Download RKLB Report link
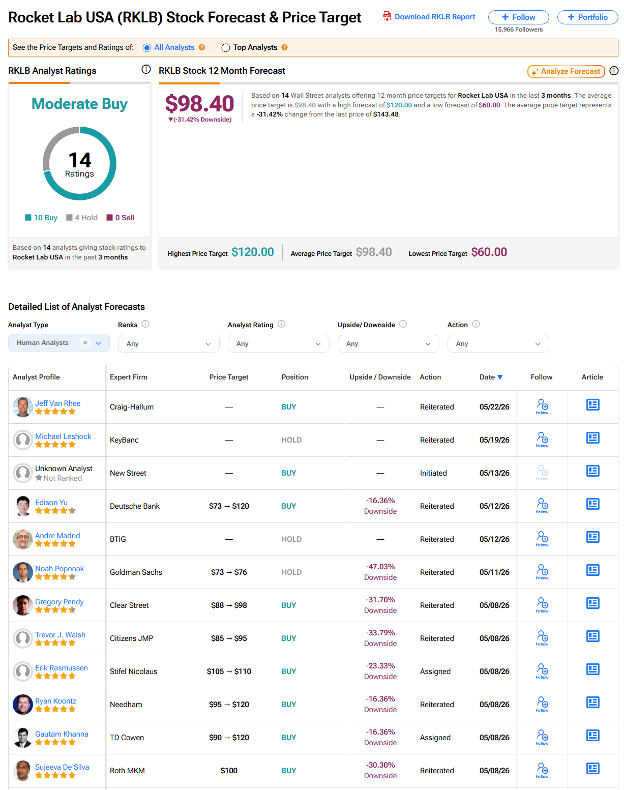This screenshot has height=790, width=624. [x=429, y=17]
